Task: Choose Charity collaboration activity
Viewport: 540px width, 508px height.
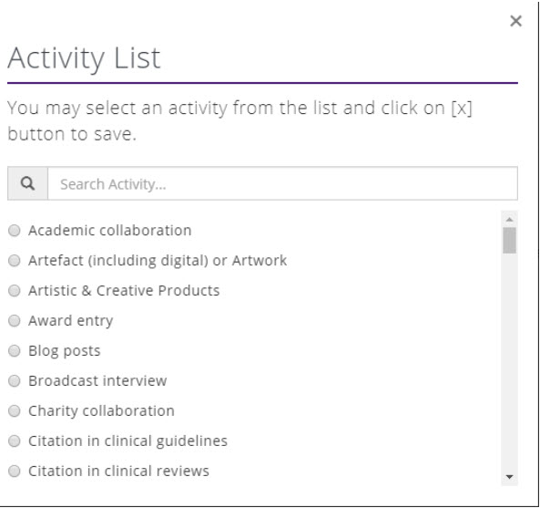Action: tap(15, 410)
